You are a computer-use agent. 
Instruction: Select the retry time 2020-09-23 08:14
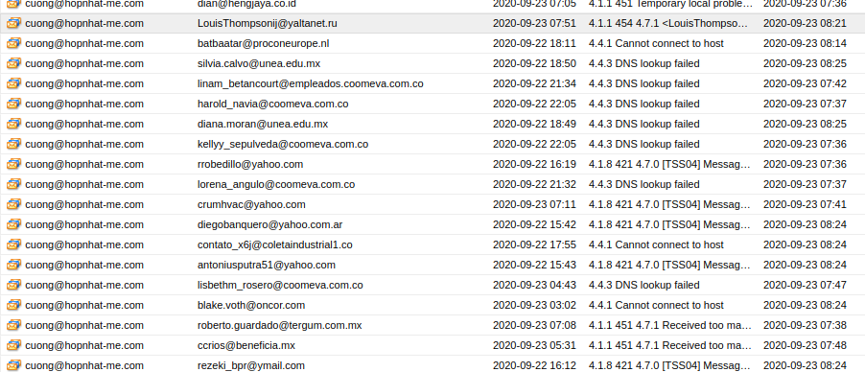[805, 43]
